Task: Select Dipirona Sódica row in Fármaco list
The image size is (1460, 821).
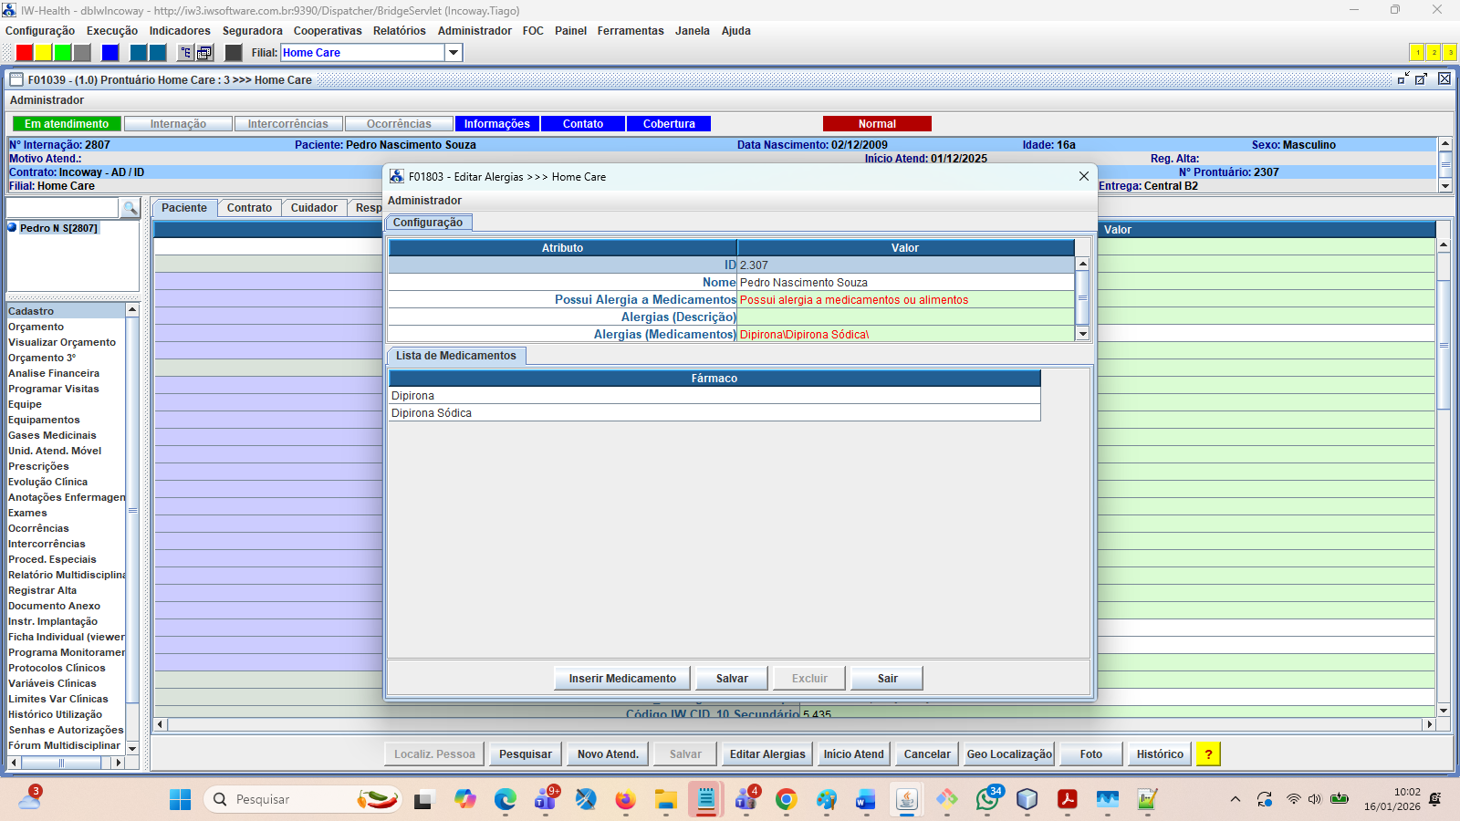Action: 432,413
